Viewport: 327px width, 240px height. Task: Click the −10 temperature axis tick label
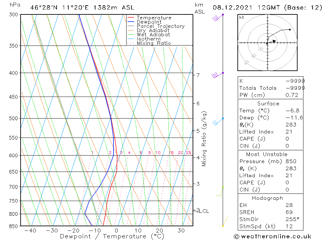95,231
